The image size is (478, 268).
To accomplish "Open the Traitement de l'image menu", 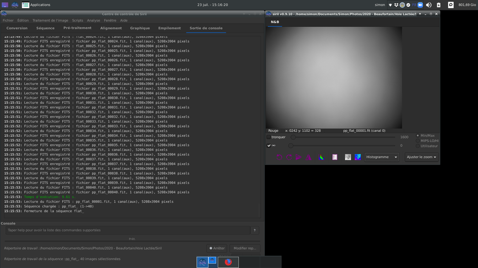I will point(50,21).
